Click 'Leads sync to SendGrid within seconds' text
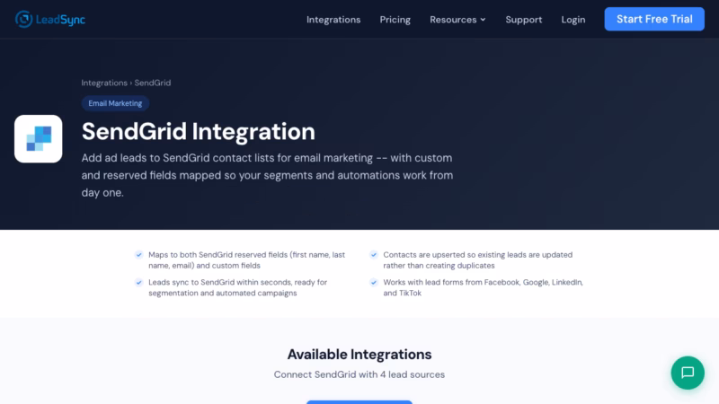 click(237, 287)
